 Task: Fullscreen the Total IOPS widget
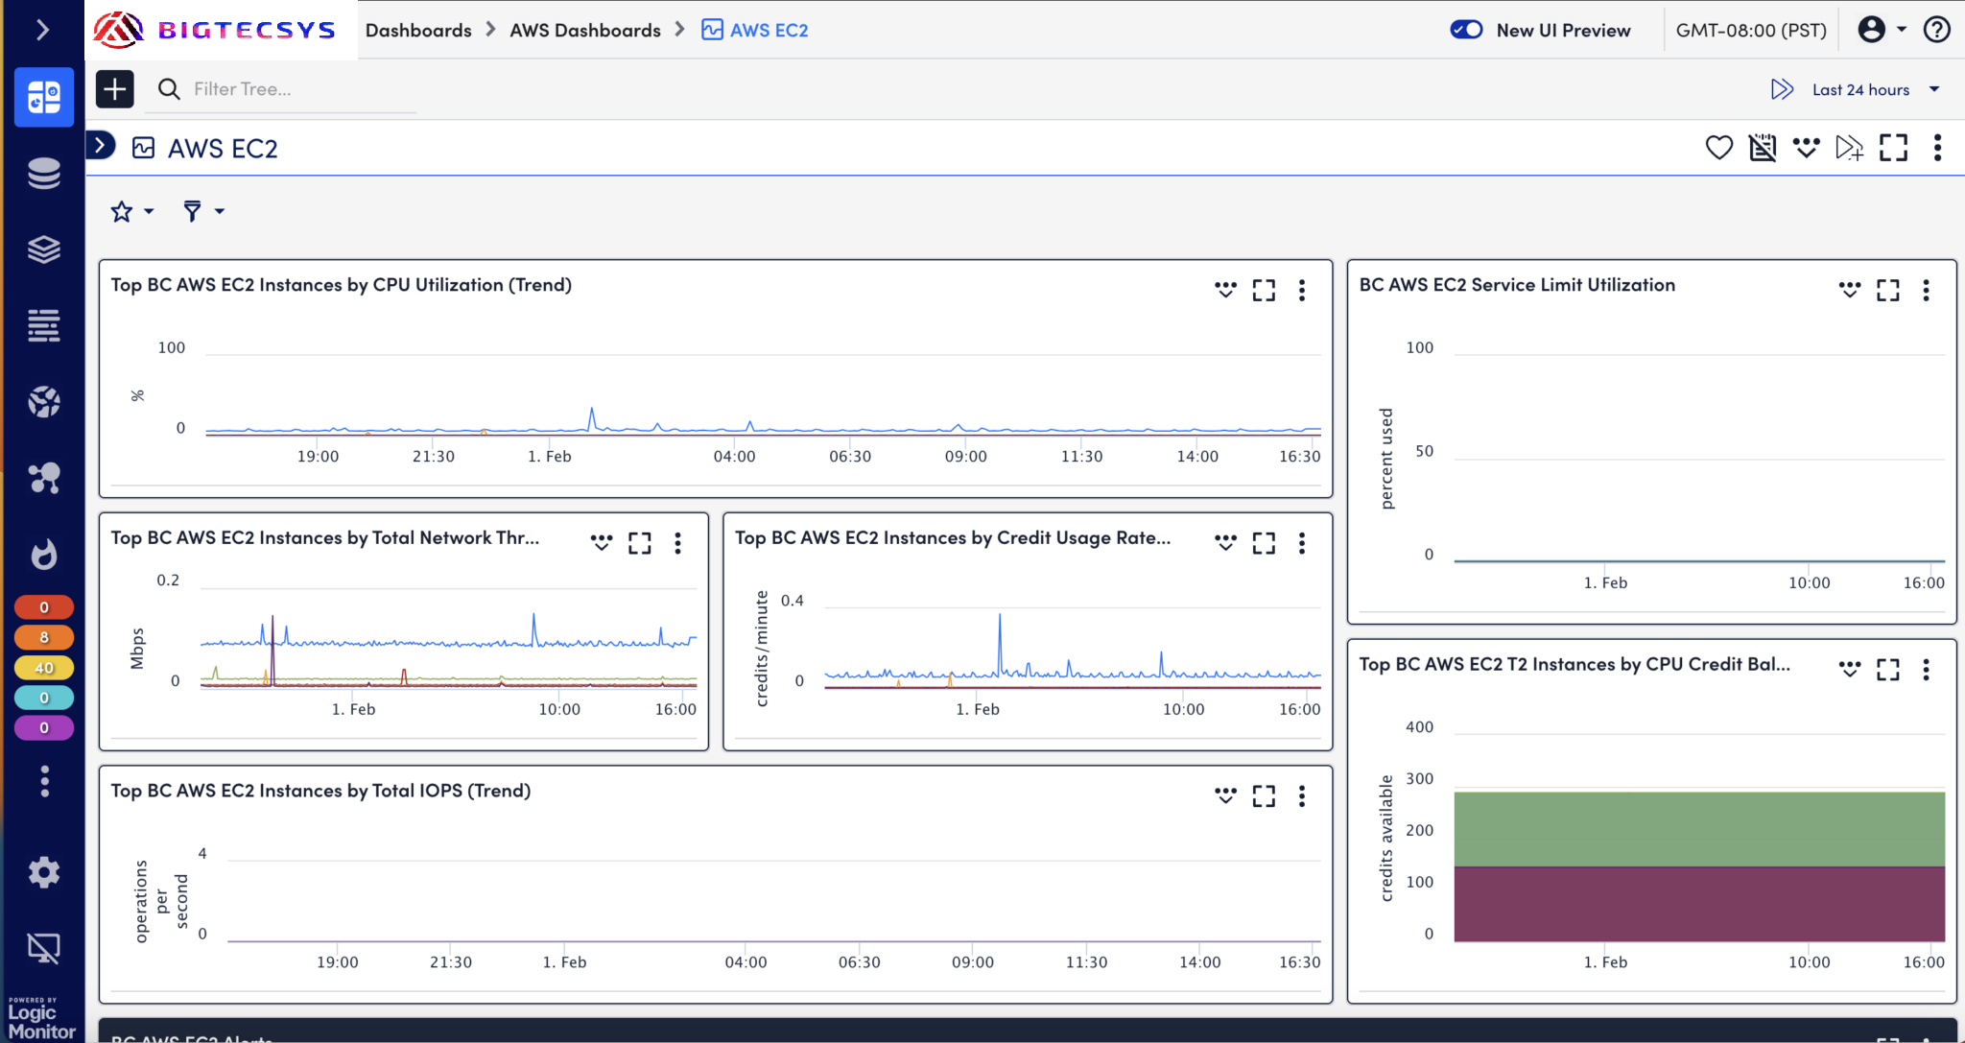click(x=1264, y=795)
